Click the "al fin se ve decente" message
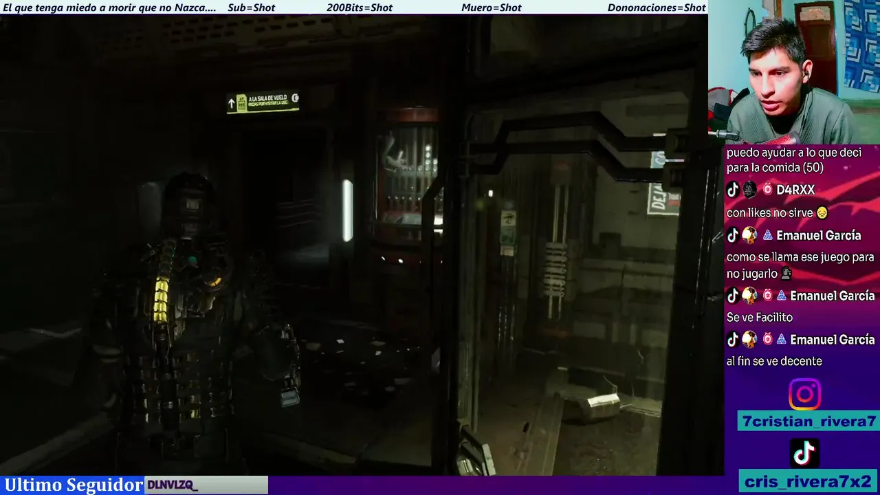 coord(774,362)
